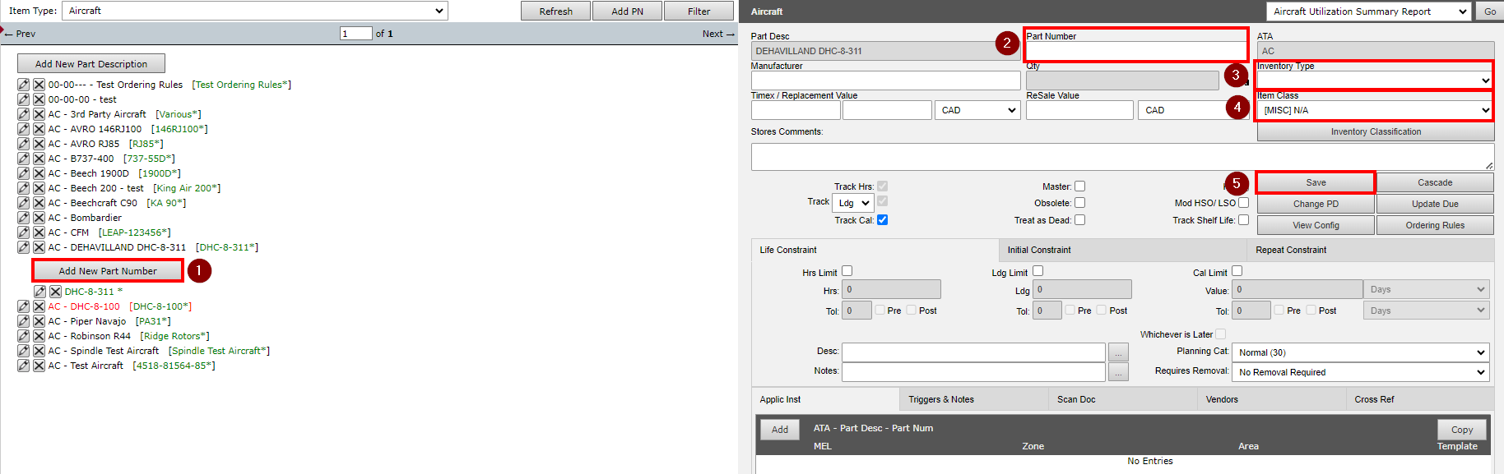Screen dimensions: 1504x474
Task: Delete the AC - CFM entry
Action: (39, 232)
